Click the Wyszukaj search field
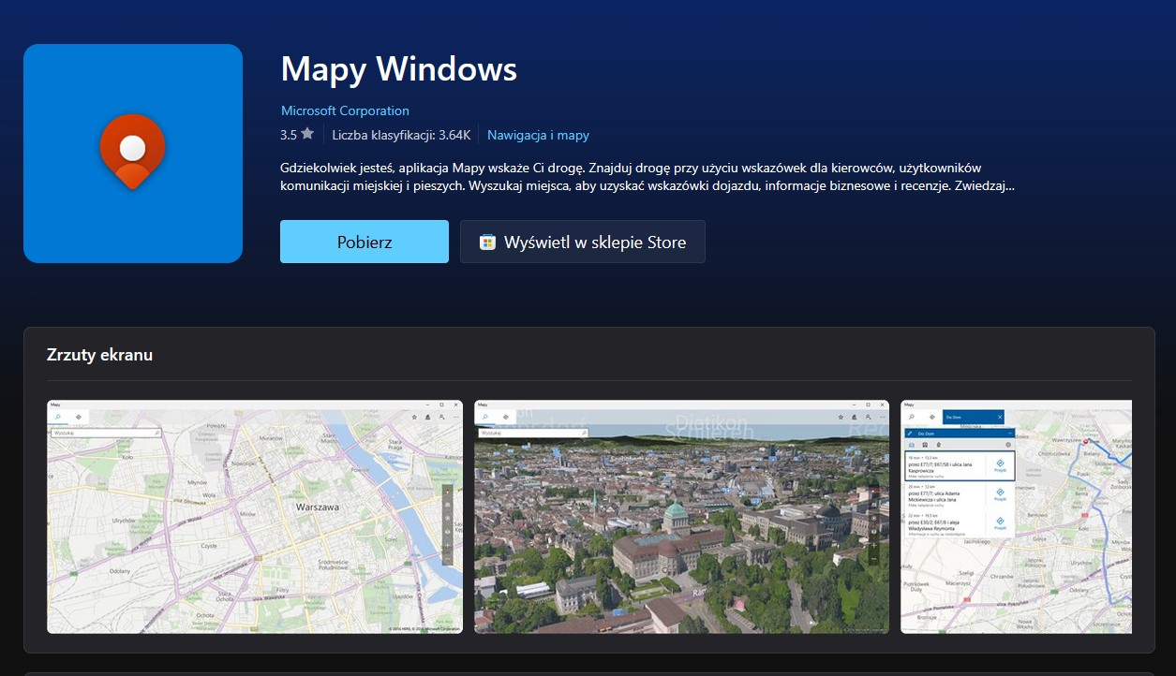This screenshot has width=1176, height=676. pos(107,432)
